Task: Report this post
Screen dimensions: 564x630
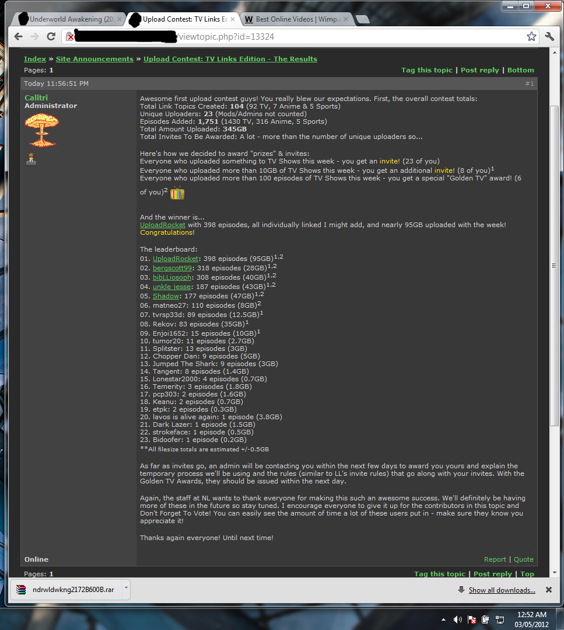Action: tap(495, 559)
